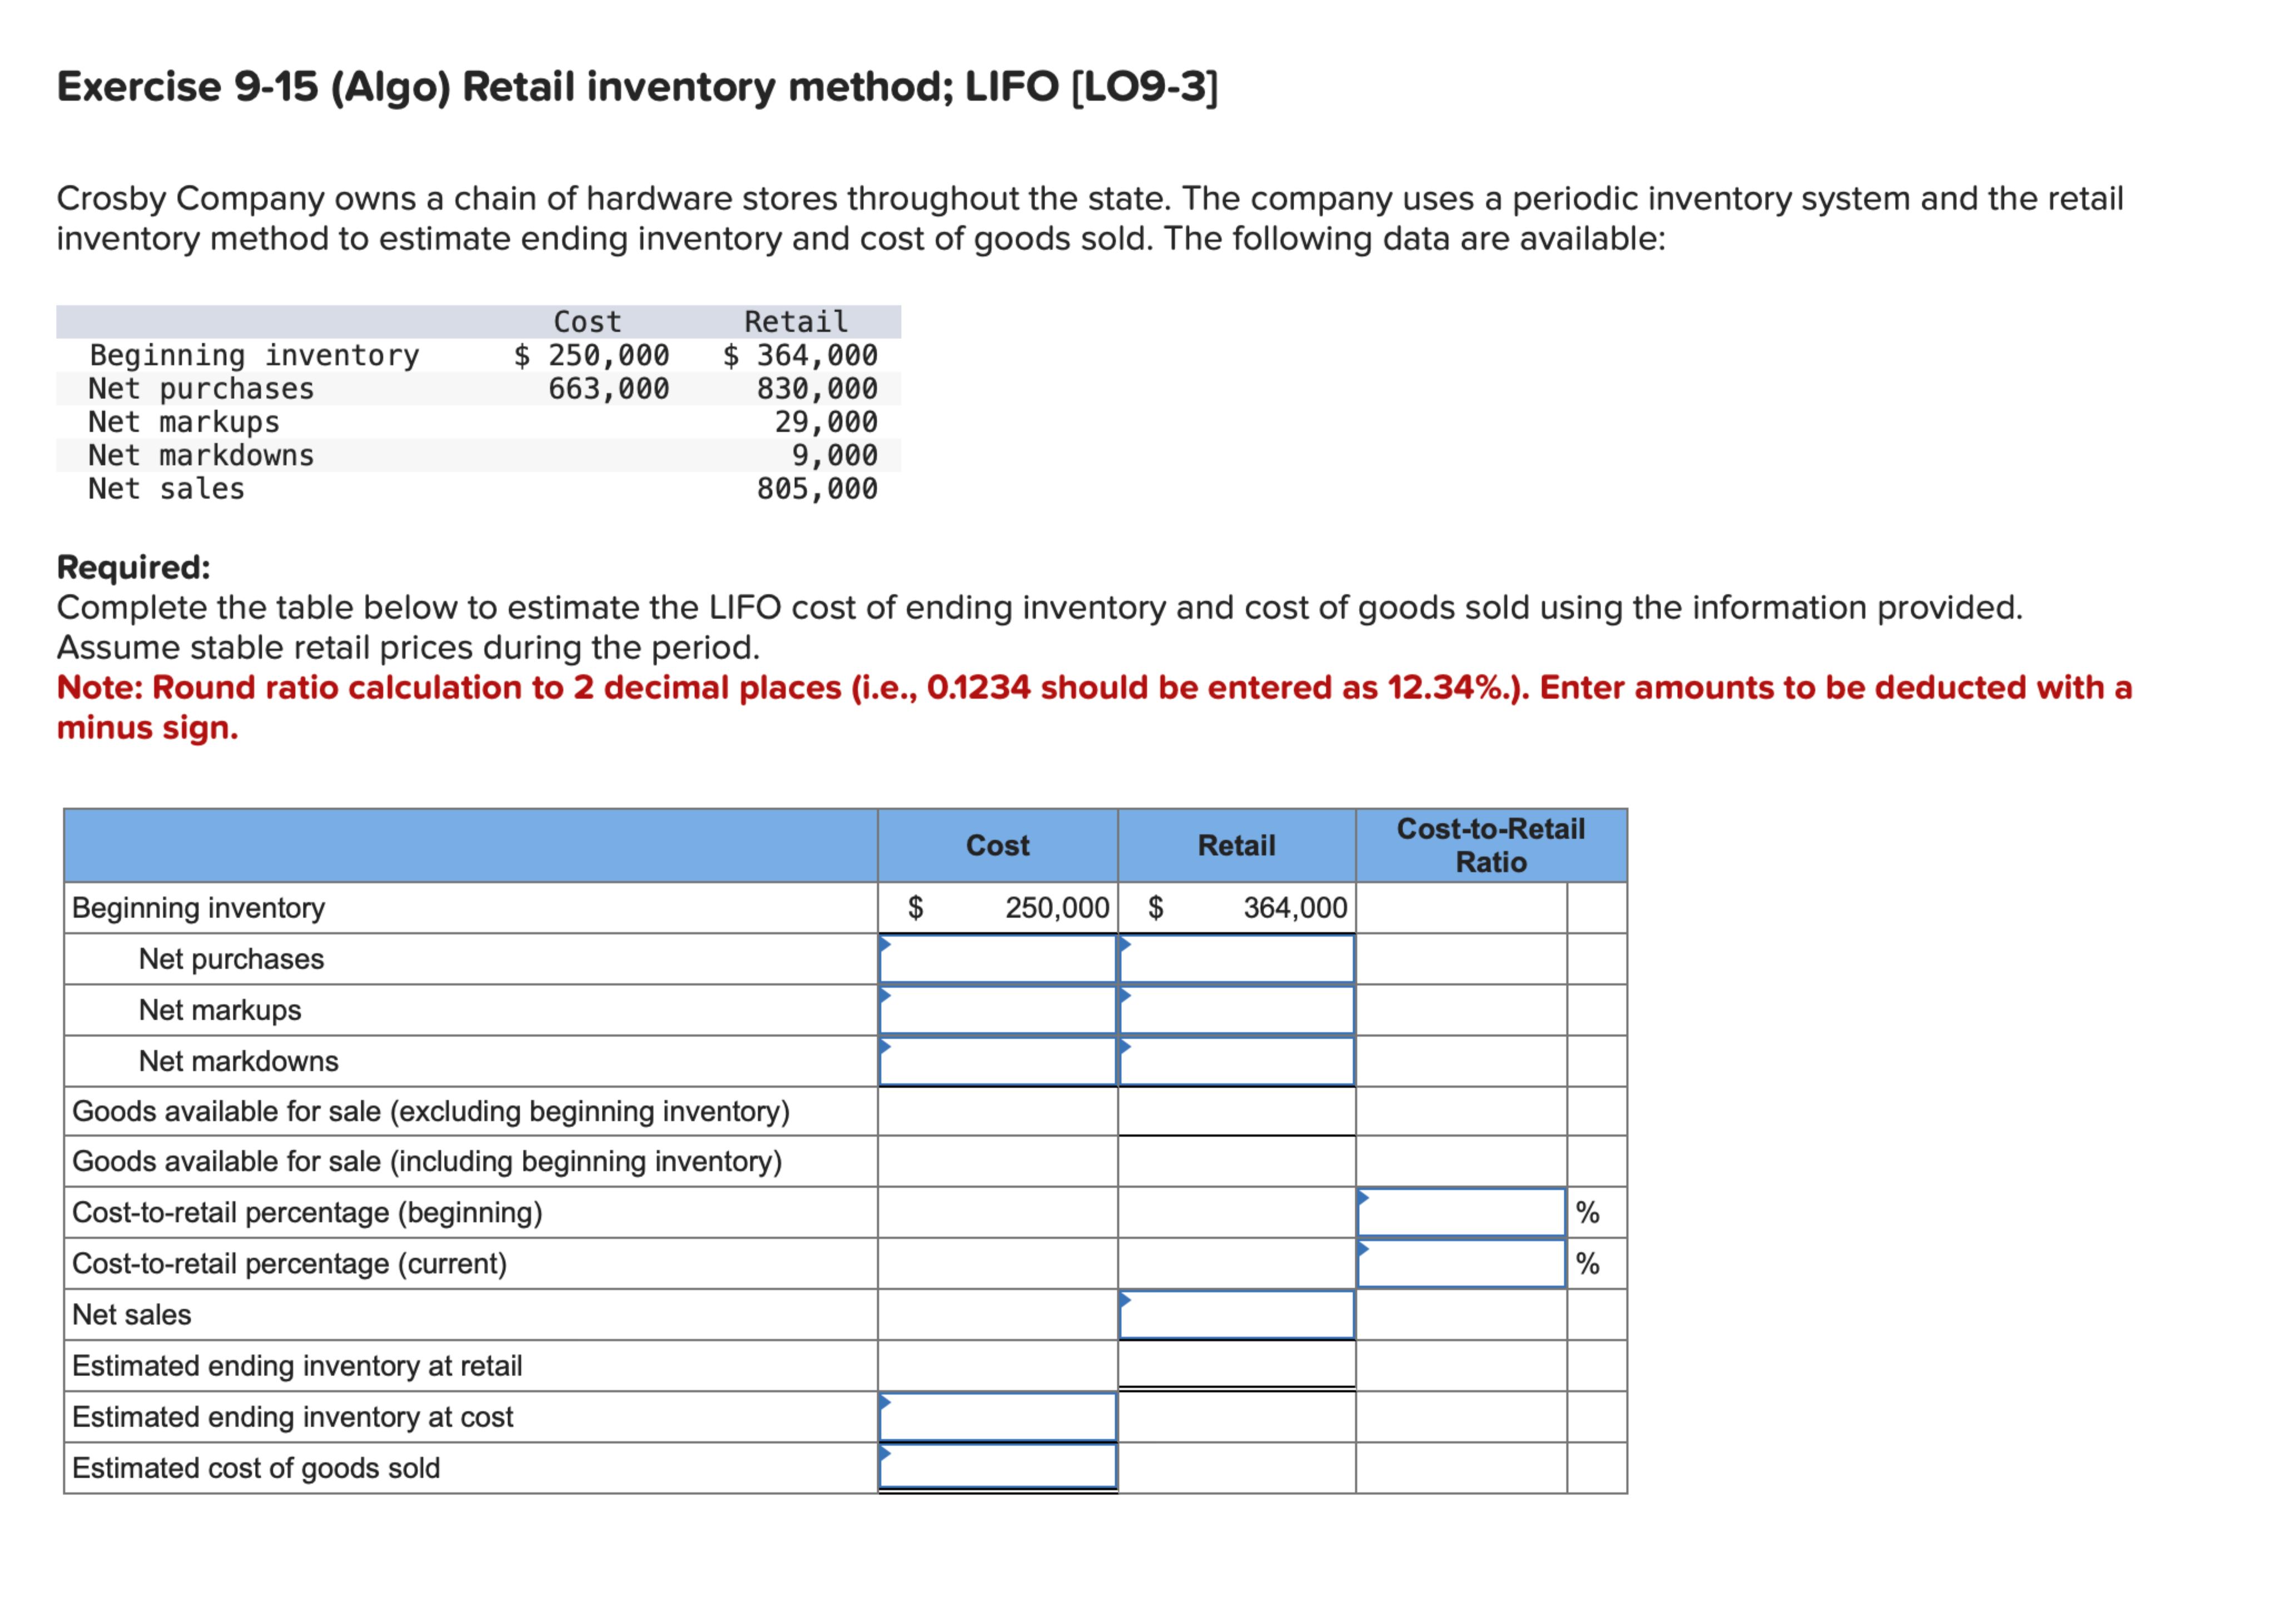Click the blue flag in Estimated cost of goods sold field
Viewport: 2286px width, 1624px height.
click(885, 1454)
